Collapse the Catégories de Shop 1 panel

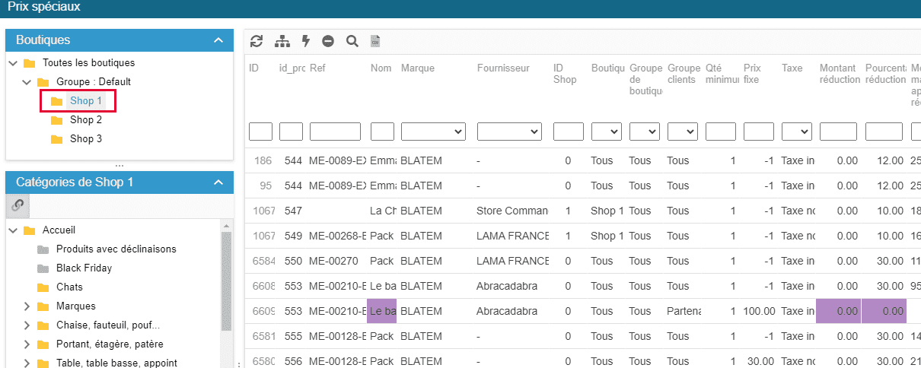pos(218,182)
